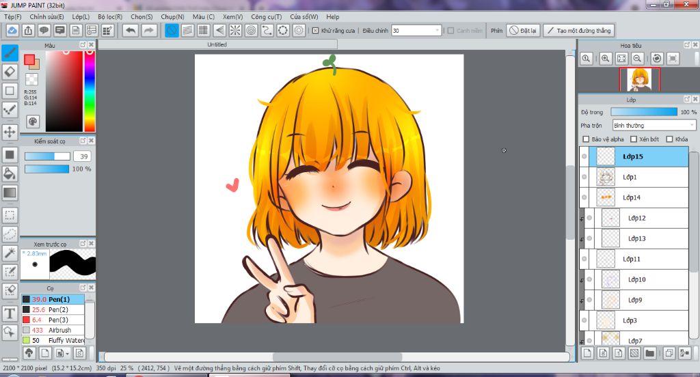Open the Công cụ(T) menu

[x=266, y=16]
